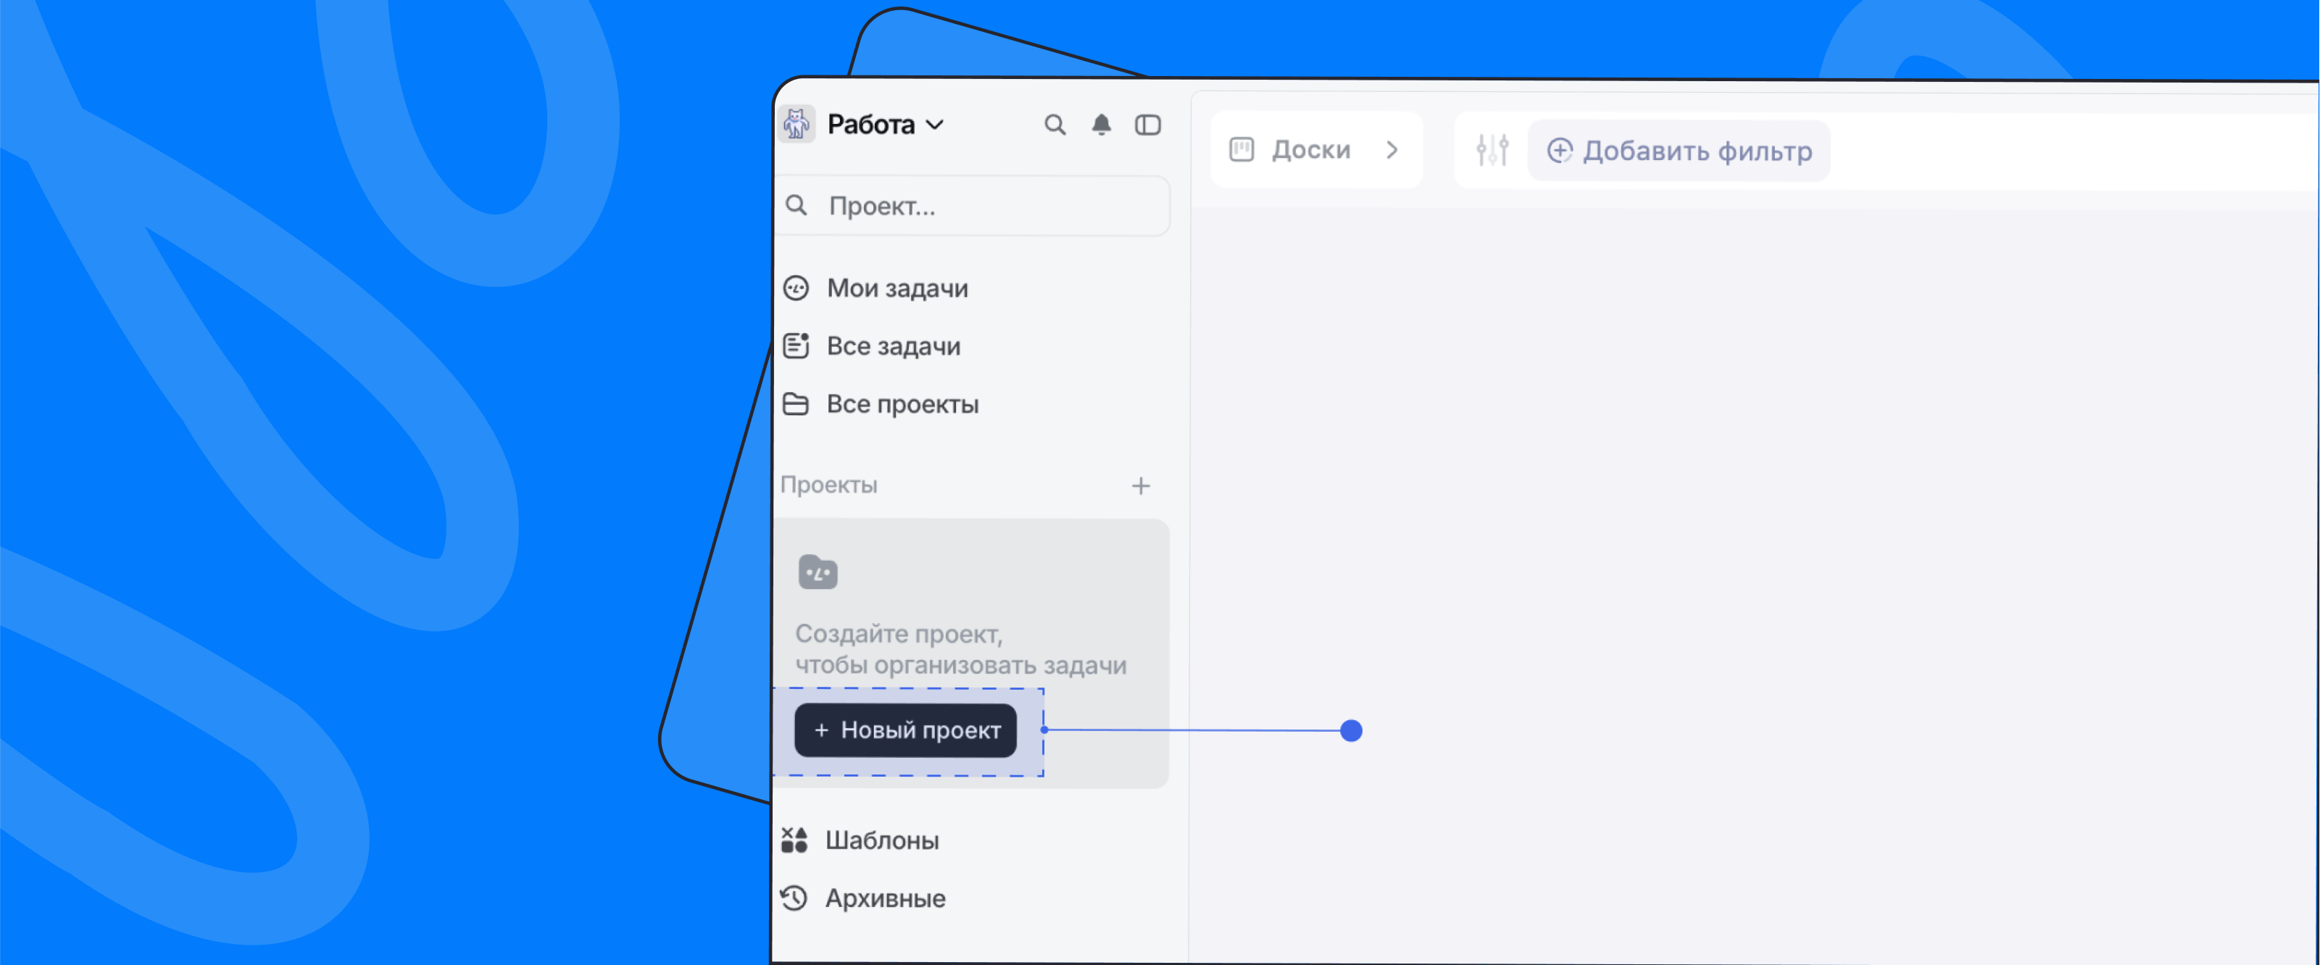Toggle the sidebar panel icon

coord(1147,125)
